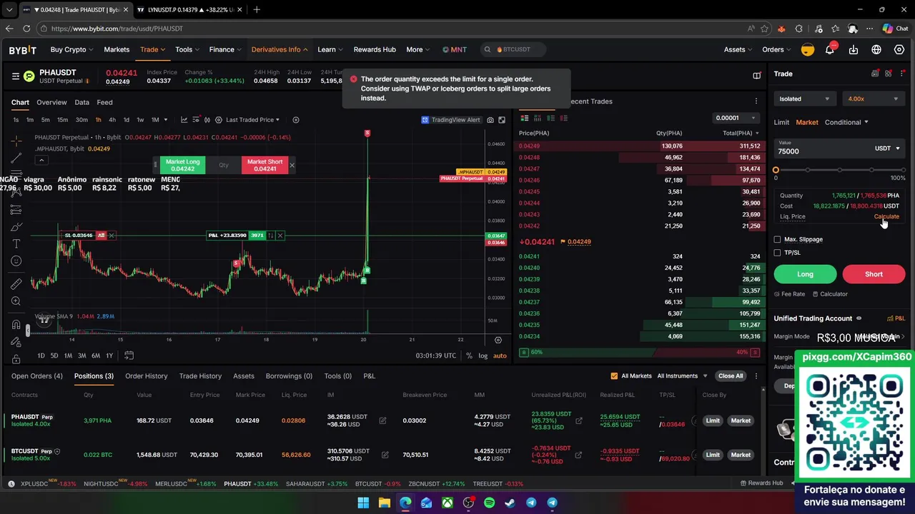The image size is (915, 514).
Task: Open the 0.00001 price grouping dropdown
Action: (736, 118)
